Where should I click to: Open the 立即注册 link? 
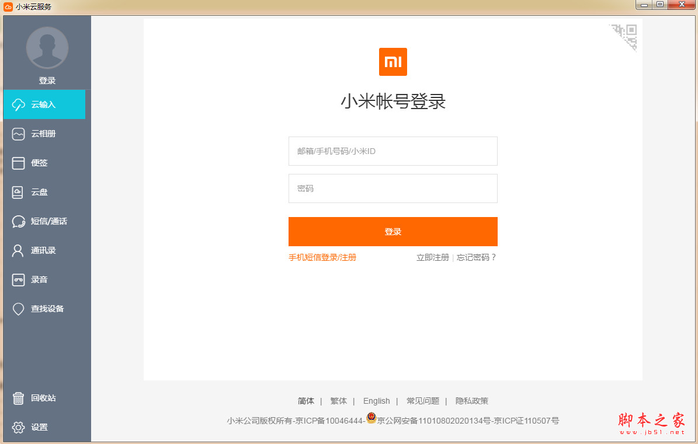click(x=432, y=257)
